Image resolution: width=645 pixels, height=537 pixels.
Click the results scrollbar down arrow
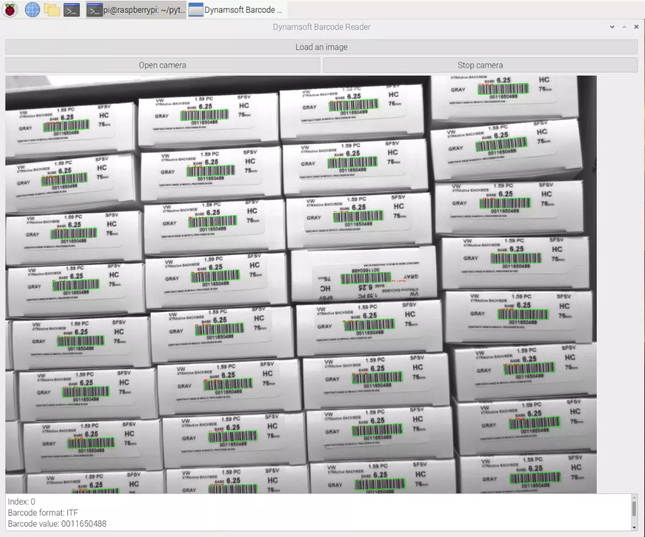click(634, 527)
